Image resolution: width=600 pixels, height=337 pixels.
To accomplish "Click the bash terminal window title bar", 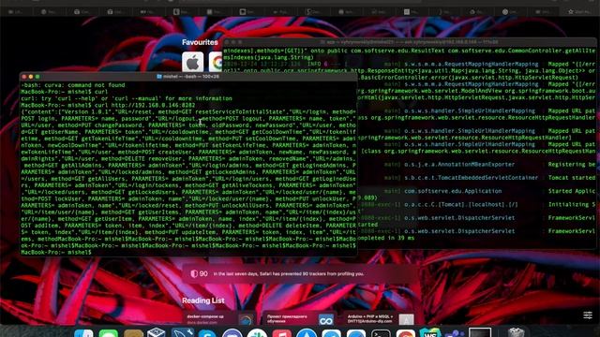I will (x=189, y=77).
